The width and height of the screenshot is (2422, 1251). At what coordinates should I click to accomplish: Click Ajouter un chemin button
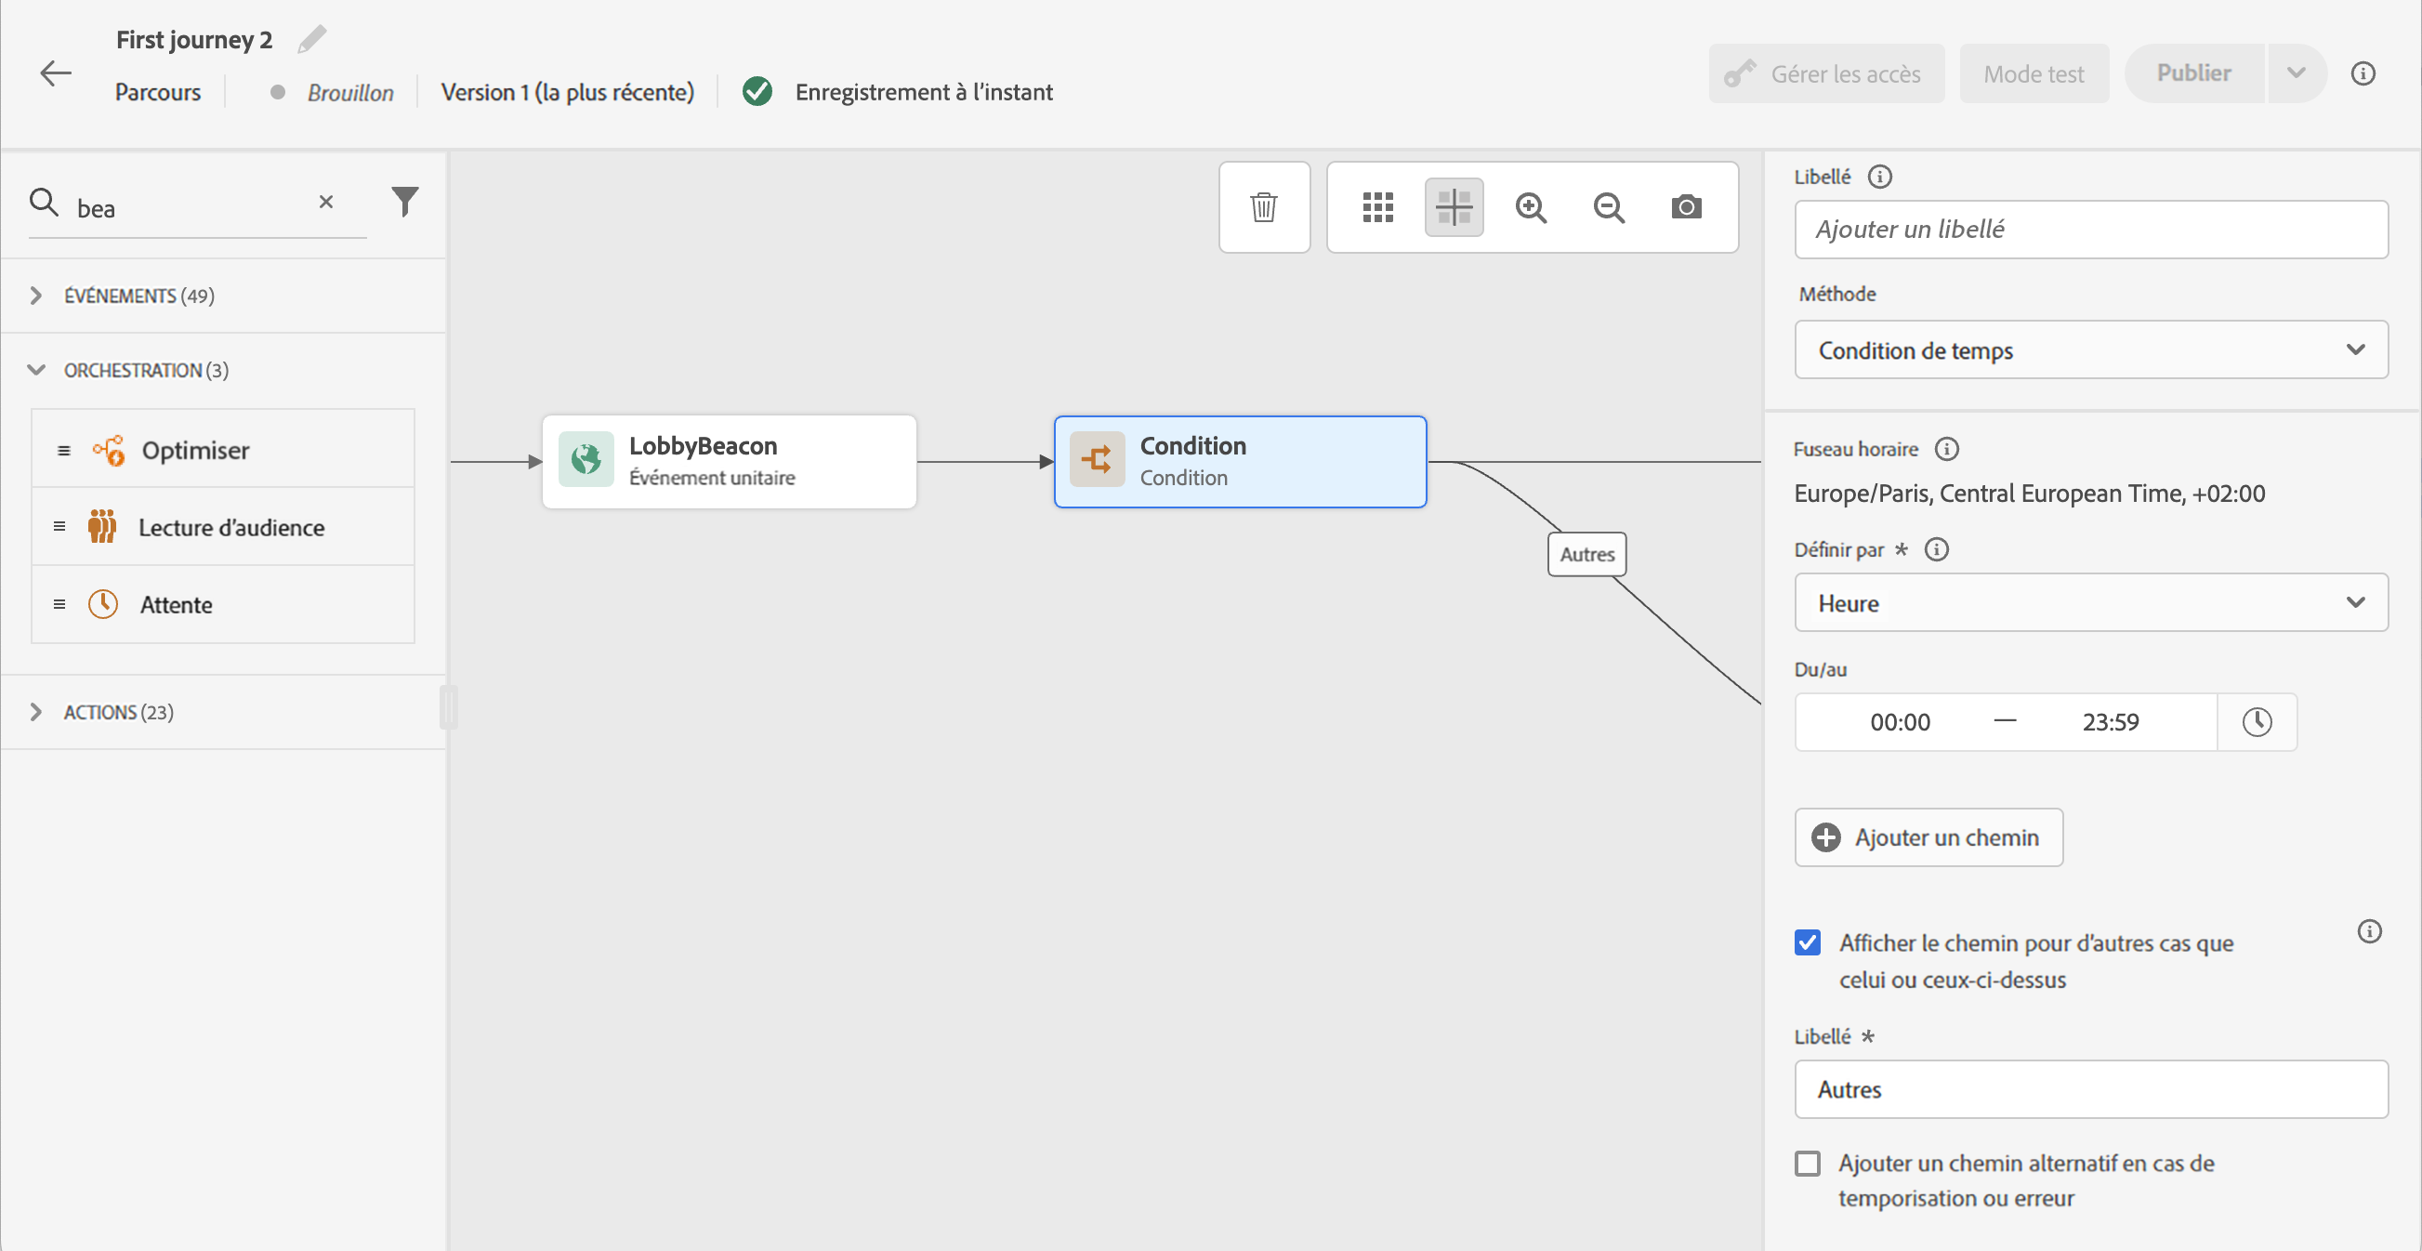(1928, 836)
